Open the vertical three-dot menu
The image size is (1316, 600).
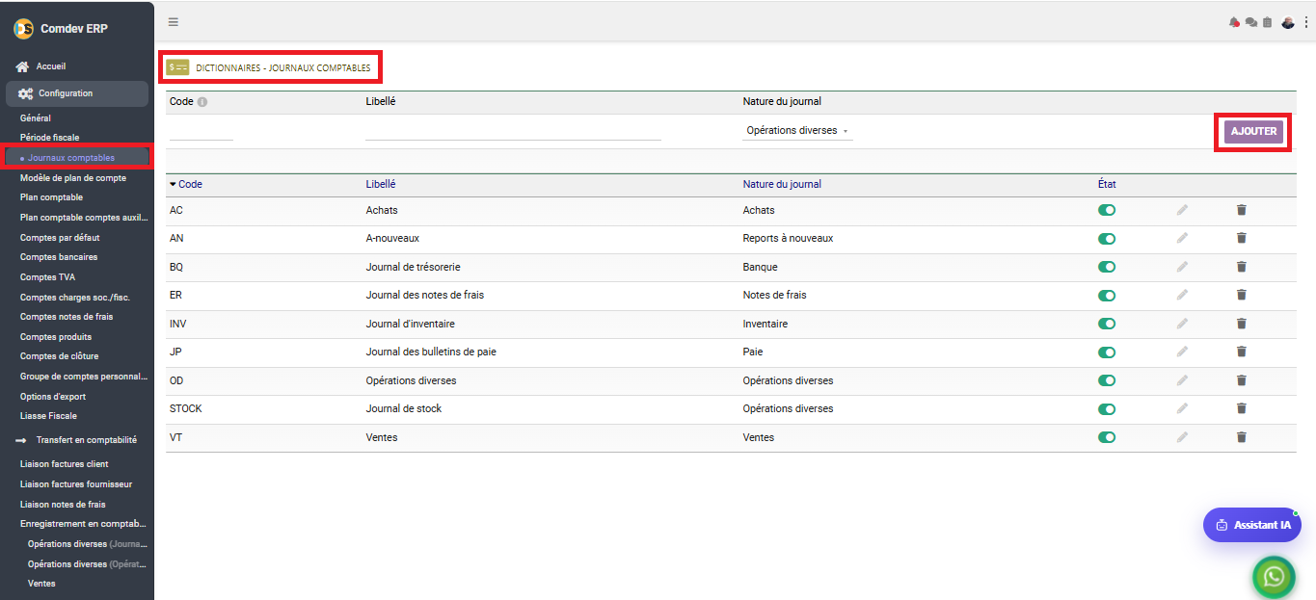click(x=1306, y=22)
